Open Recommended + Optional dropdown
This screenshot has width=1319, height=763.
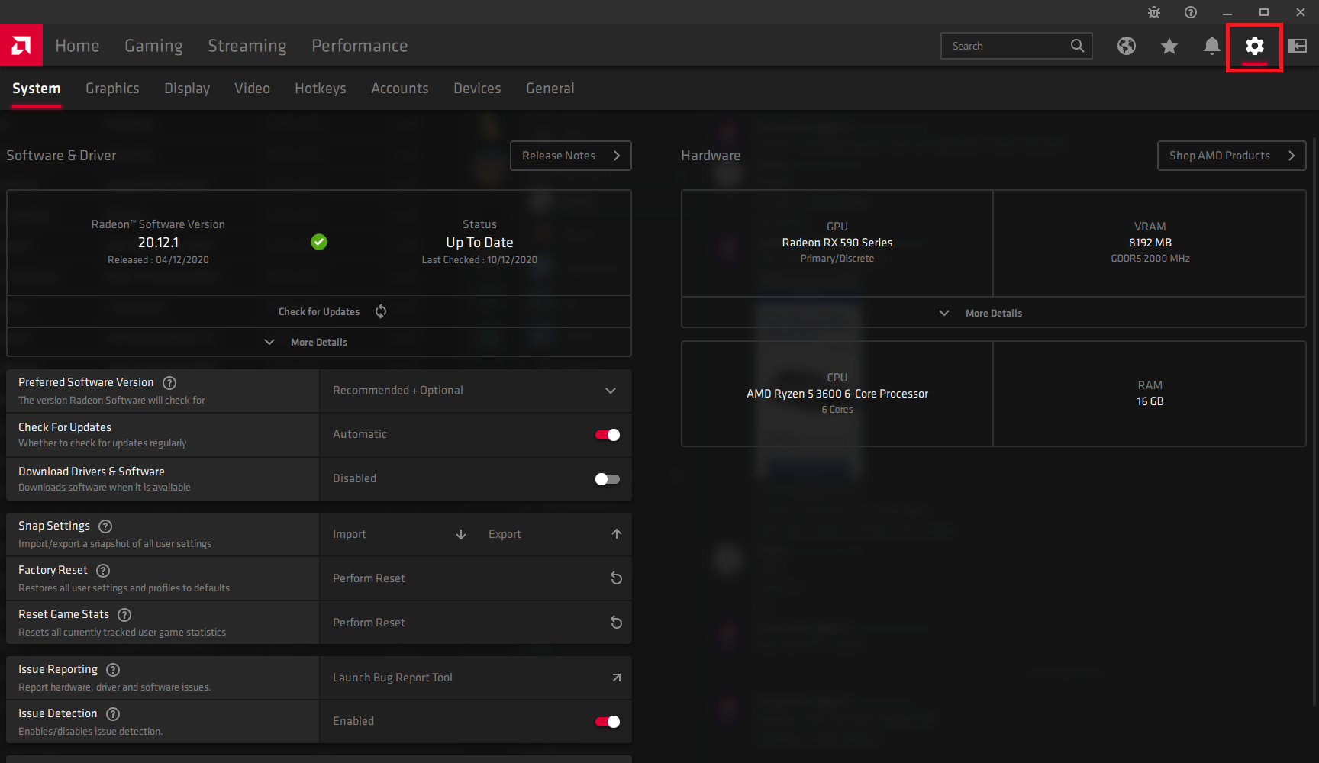click(476, 391)
